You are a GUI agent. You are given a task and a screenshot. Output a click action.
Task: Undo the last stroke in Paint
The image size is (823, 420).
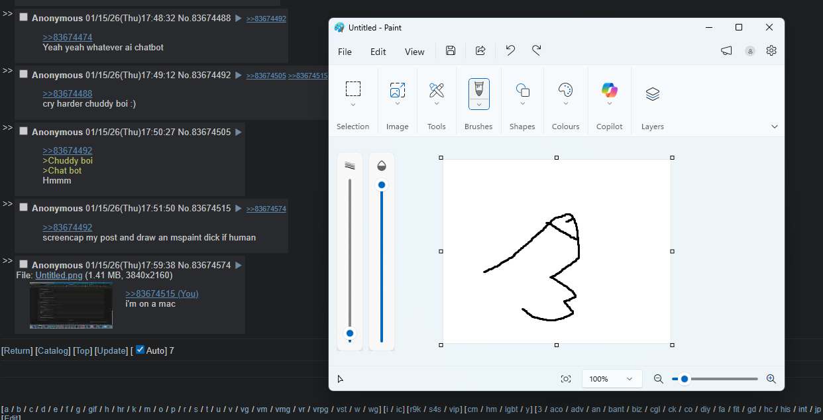click(510, 50)
